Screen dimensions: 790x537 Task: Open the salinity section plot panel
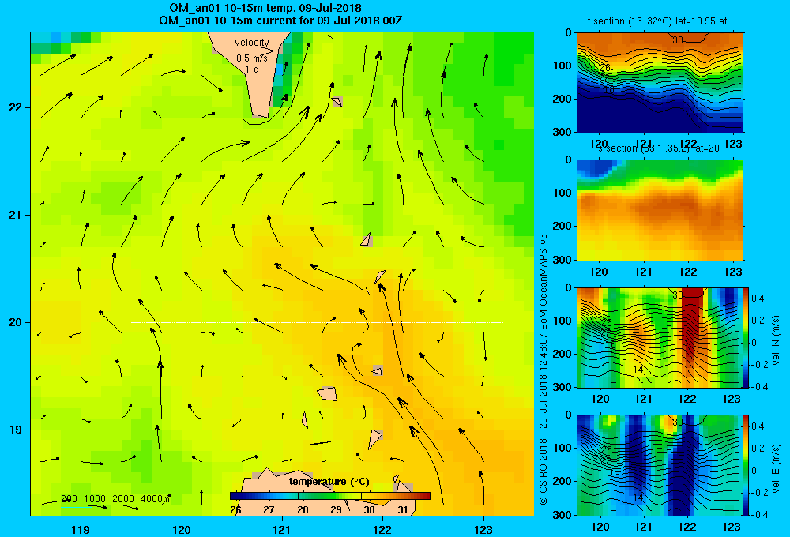[660, 210]
